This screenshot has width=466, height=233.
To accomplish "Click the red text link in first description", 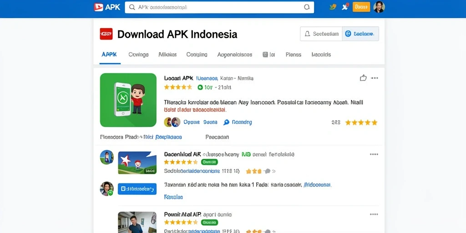I will [195, 110].
